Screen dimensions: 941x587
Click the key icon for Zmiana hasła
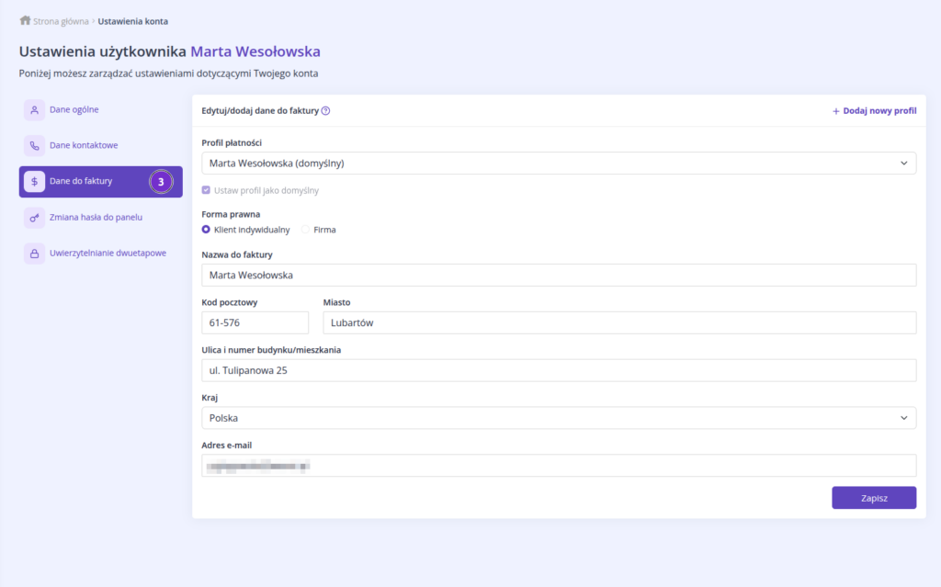34,218
